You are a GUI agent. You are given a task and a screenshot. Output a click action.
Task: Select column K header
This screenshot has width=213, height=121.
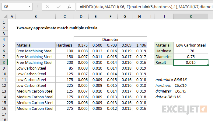pos(191,17)
